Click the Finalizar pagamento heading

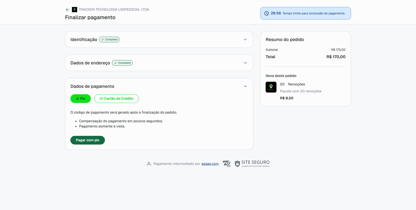pyautogui.click(x=90, y=17)
